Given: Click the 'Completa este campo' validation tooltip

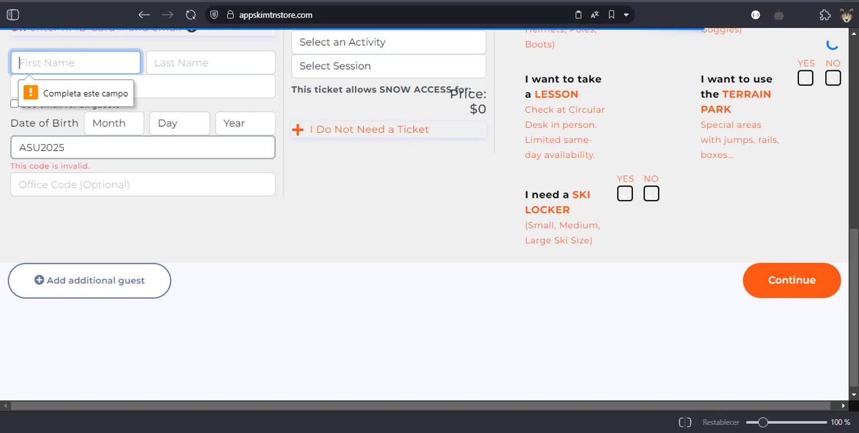Looking at the screenshot, I should (x=76, y=93).
